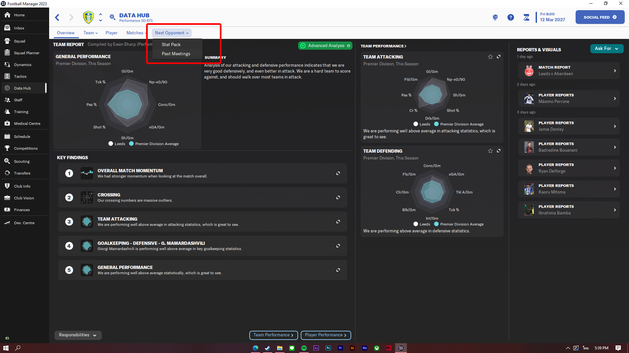Viewport: 629px width, 353px height.
Task: Click the Social Feed button
Action: pos(600,17)
